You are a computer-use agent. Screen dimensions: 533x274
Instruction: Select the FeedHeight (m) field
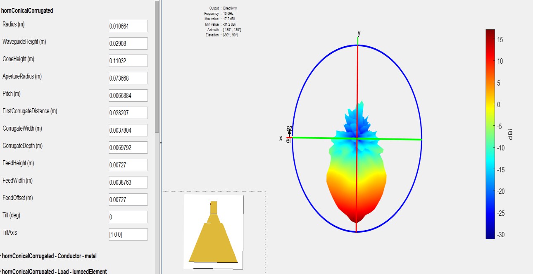(128, 165)
